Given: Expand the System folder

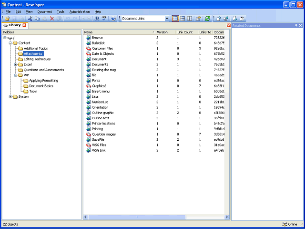Looking at the screenshot, I should click(x=10, y=96).
